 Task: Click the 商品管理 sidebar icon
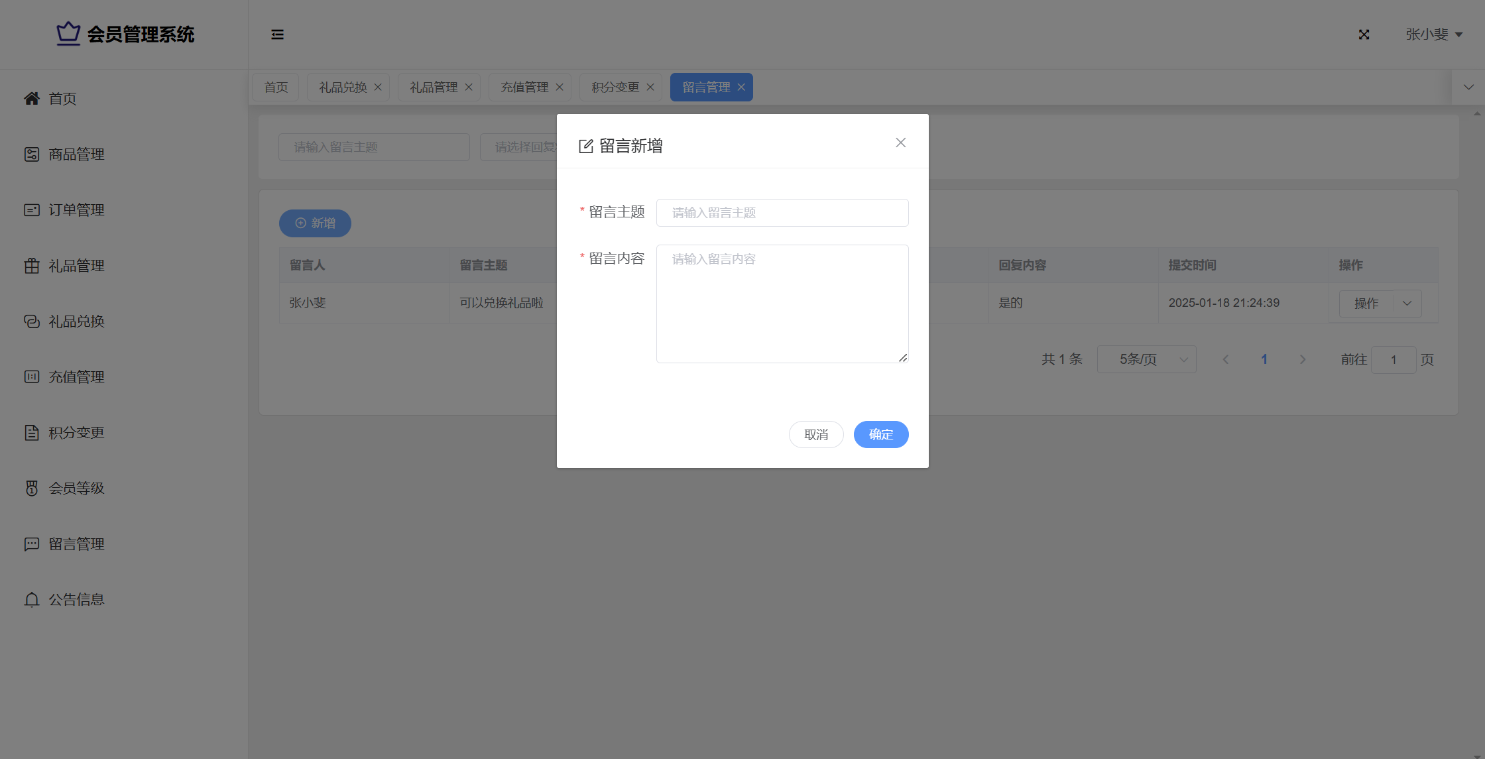(32, 154)
